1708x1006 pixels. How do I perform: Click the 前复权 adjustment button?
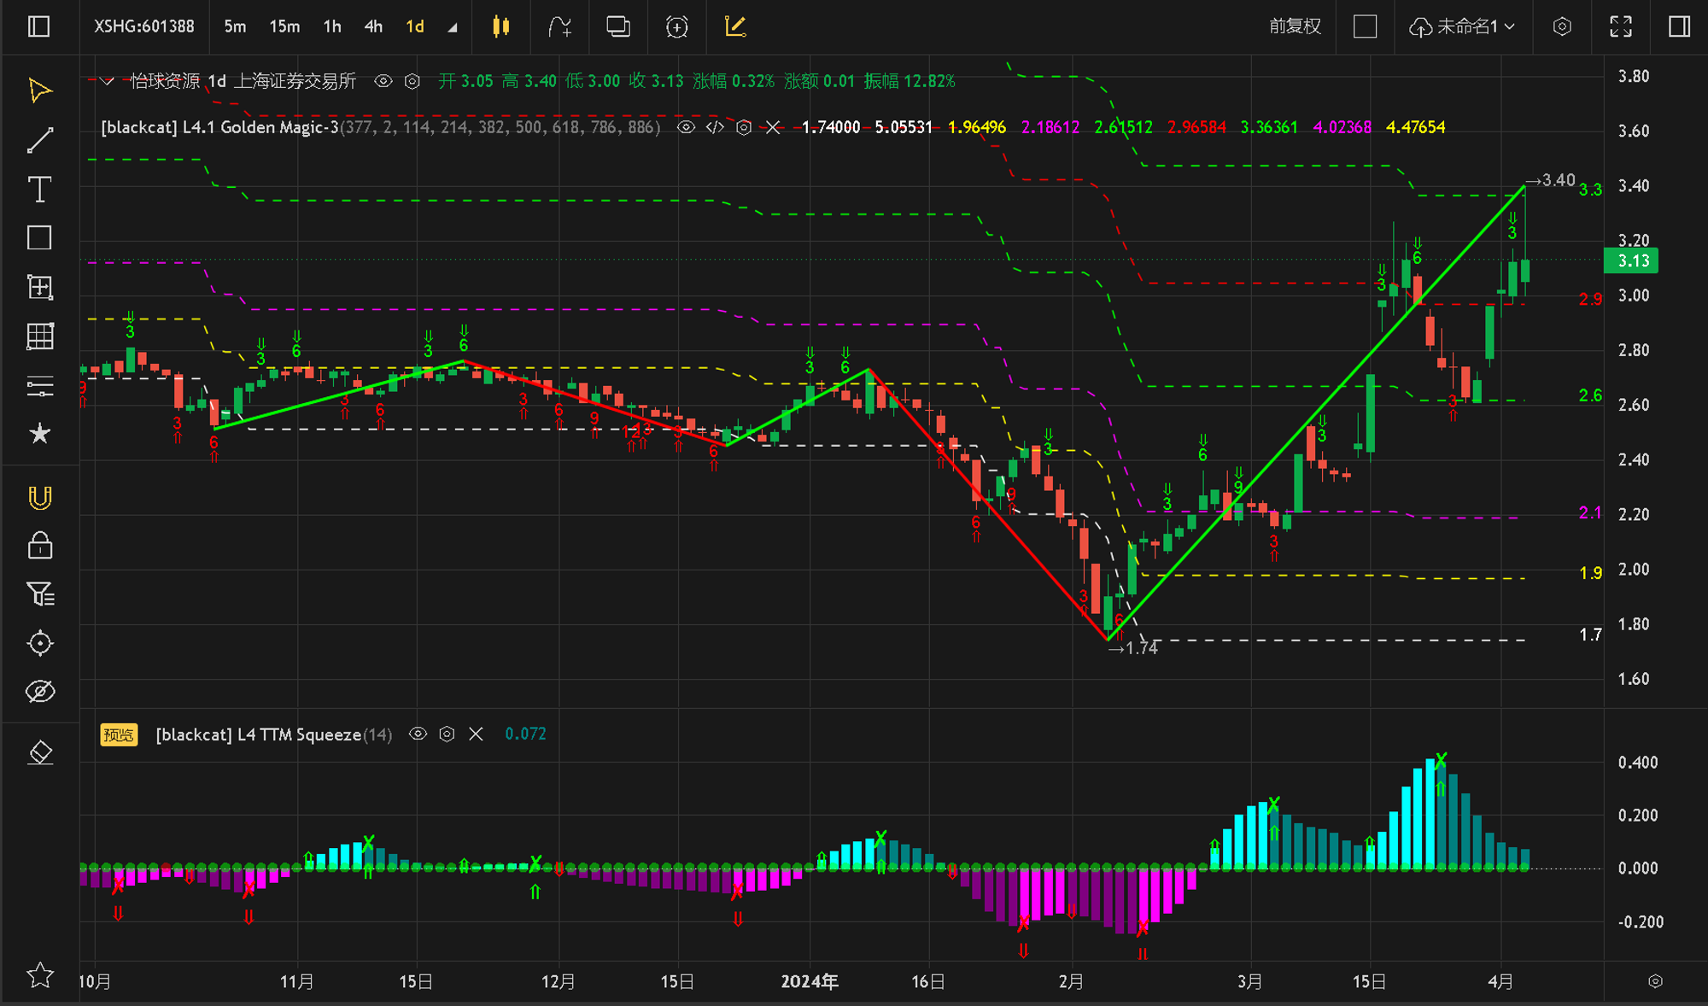tap(1295, 26)
